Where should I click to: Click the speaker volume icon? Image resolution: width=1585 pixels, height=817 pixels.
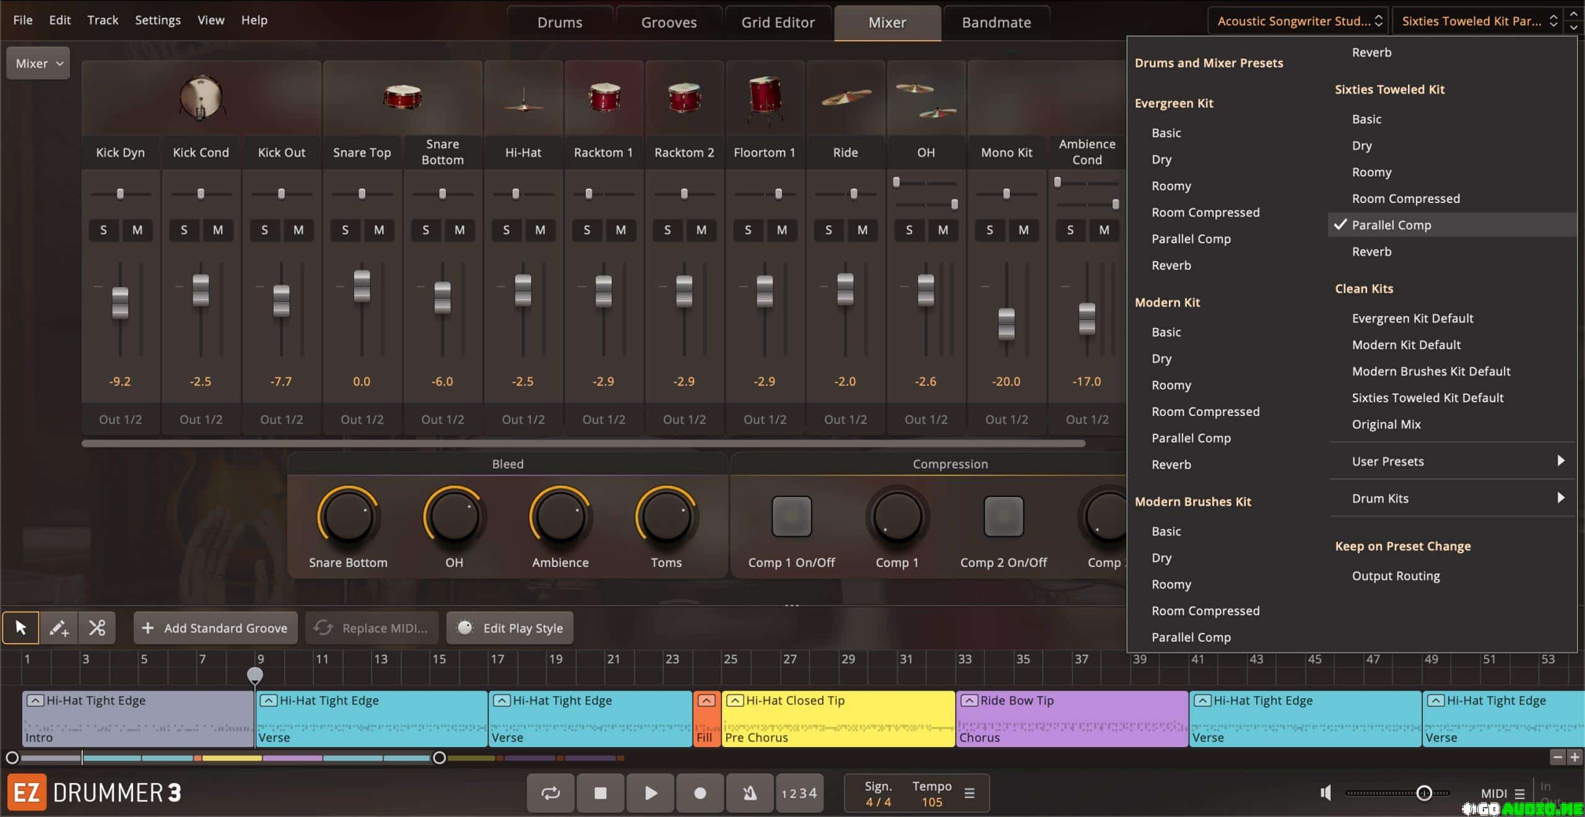1326,793
